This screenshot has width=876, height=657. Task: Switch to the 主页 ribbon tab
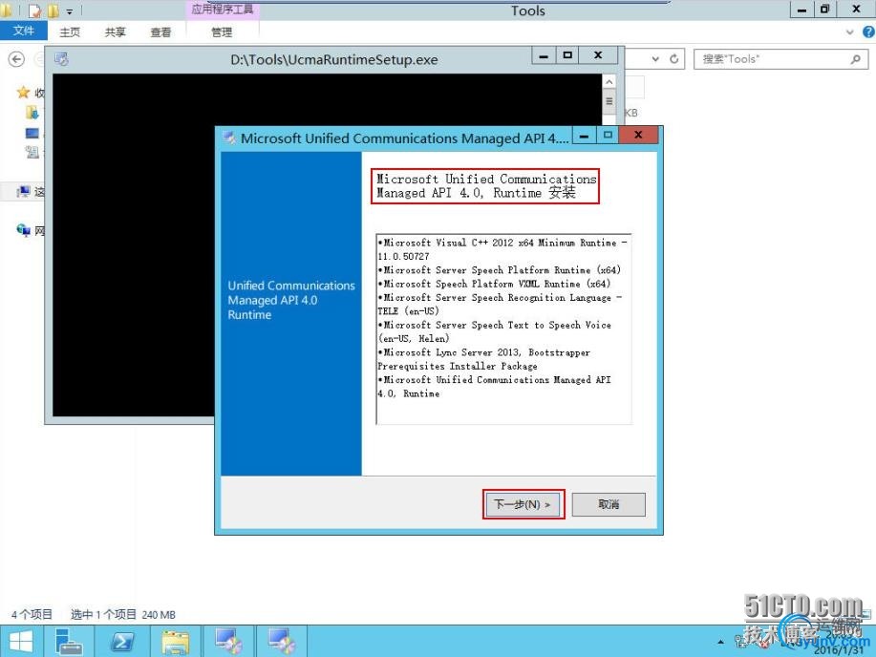tap(70, 32)
